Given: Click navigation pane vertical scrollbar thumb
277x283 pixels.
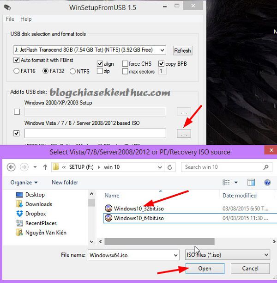Looking at the screenshot, I should [91, 203].
